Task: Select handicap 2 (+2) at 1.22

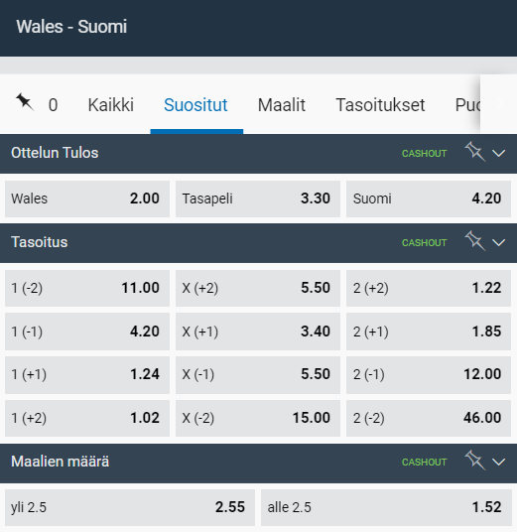Action: point(429,289)
